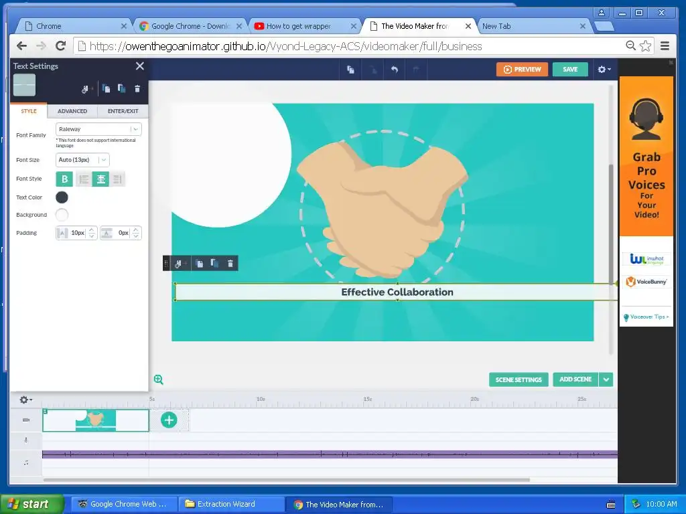The image size is (686, 514).
Task: Select the Effective Collaboration text box
Action: tap(397, 292)
